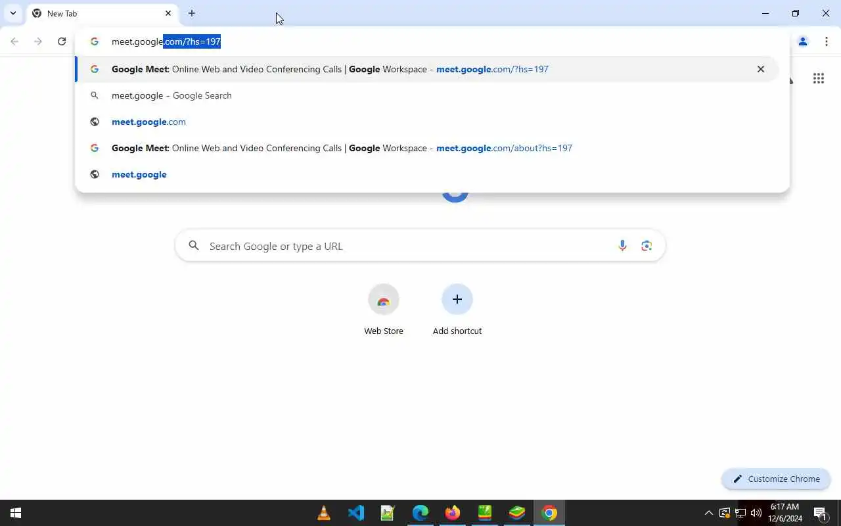Open the Google apps grid

click(819, 78)
